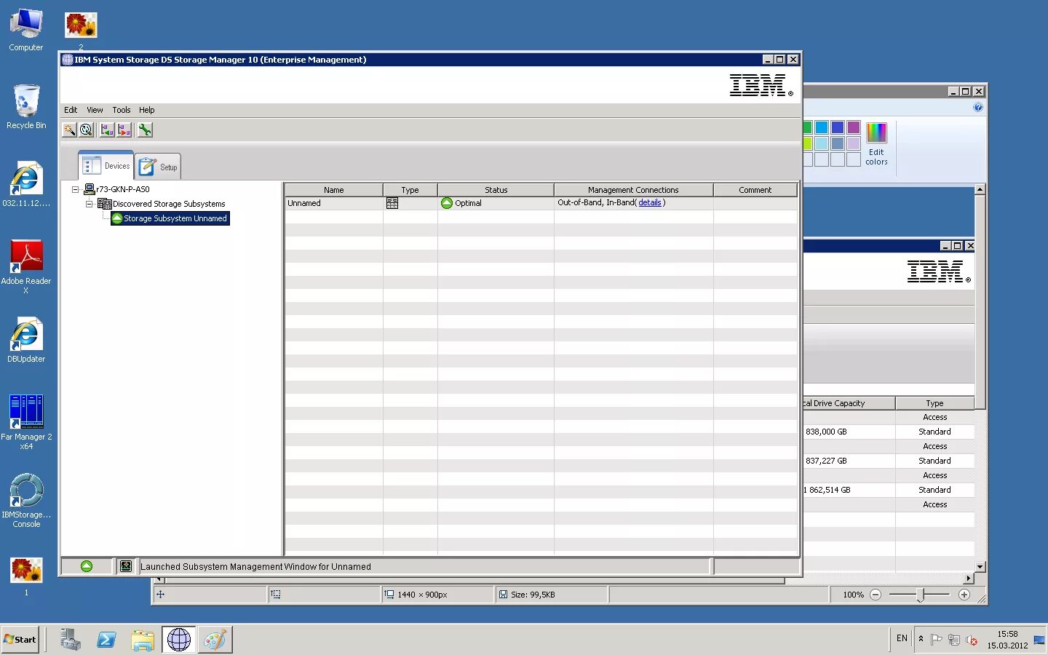
Task: Click the green wrench manage device toolbar icon
Action: [145, 130]
